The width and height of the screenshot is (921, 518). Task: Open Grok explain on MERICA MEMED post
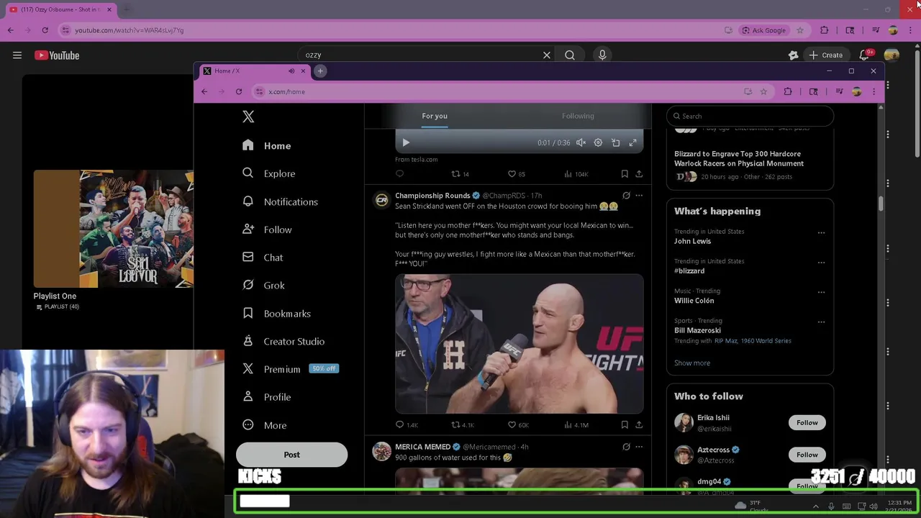pyautogui.click(x=626, y=447)
